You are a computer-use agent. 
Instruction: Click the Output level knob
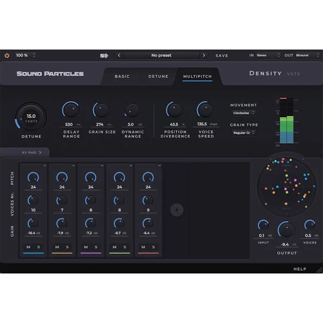click(x=286, y=229)
